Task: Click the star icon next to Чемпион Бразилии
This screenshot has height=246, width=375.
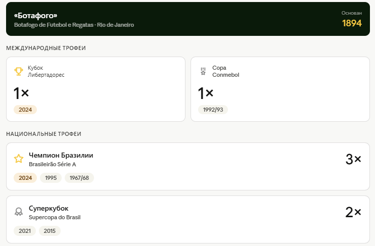Action: coord(18,159)
